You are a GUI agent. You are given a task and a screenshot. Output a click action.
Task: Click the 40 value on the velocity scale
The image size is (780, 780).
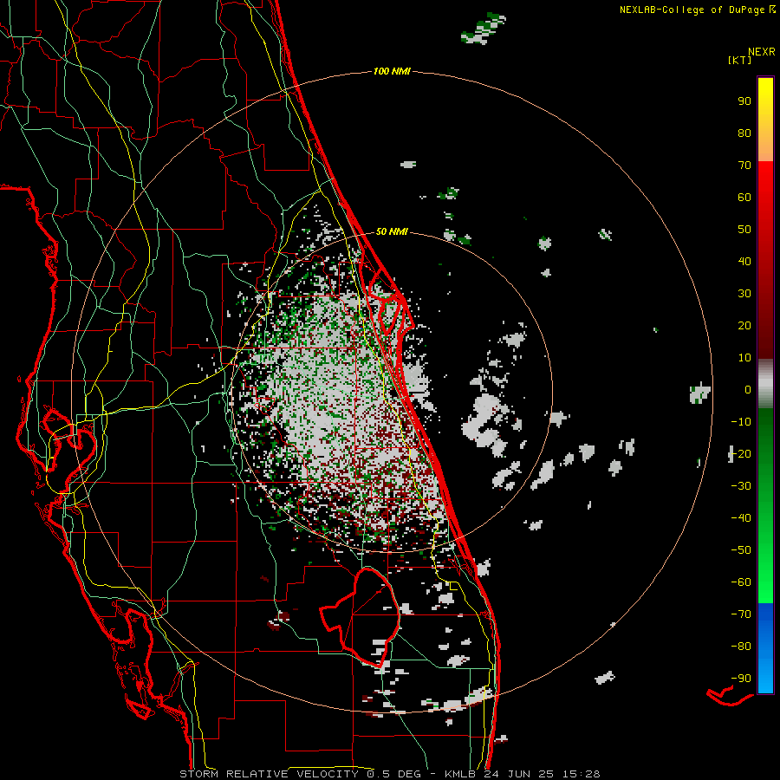(x=744, y=262)
